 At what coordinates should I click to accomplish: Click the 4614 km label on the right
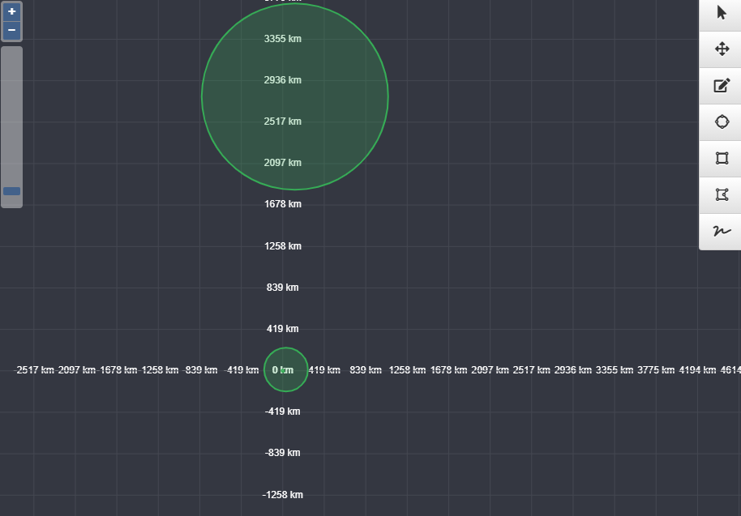[728, 369]
